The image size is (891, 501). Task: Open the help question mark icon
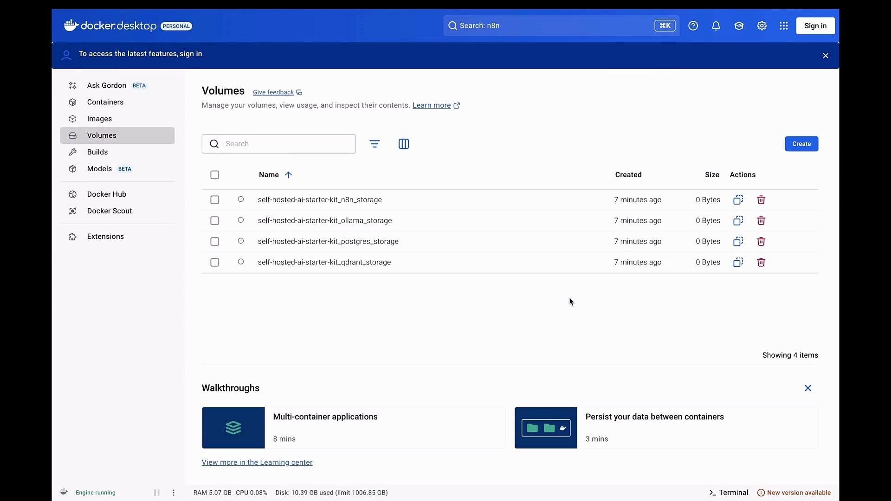[x=693, y=26]
